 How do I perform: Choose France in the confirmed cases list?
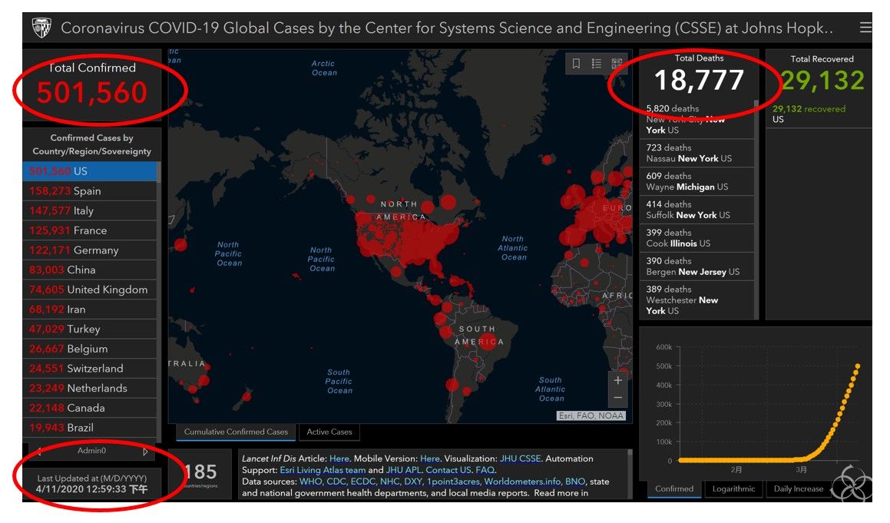tap(90, 230)
